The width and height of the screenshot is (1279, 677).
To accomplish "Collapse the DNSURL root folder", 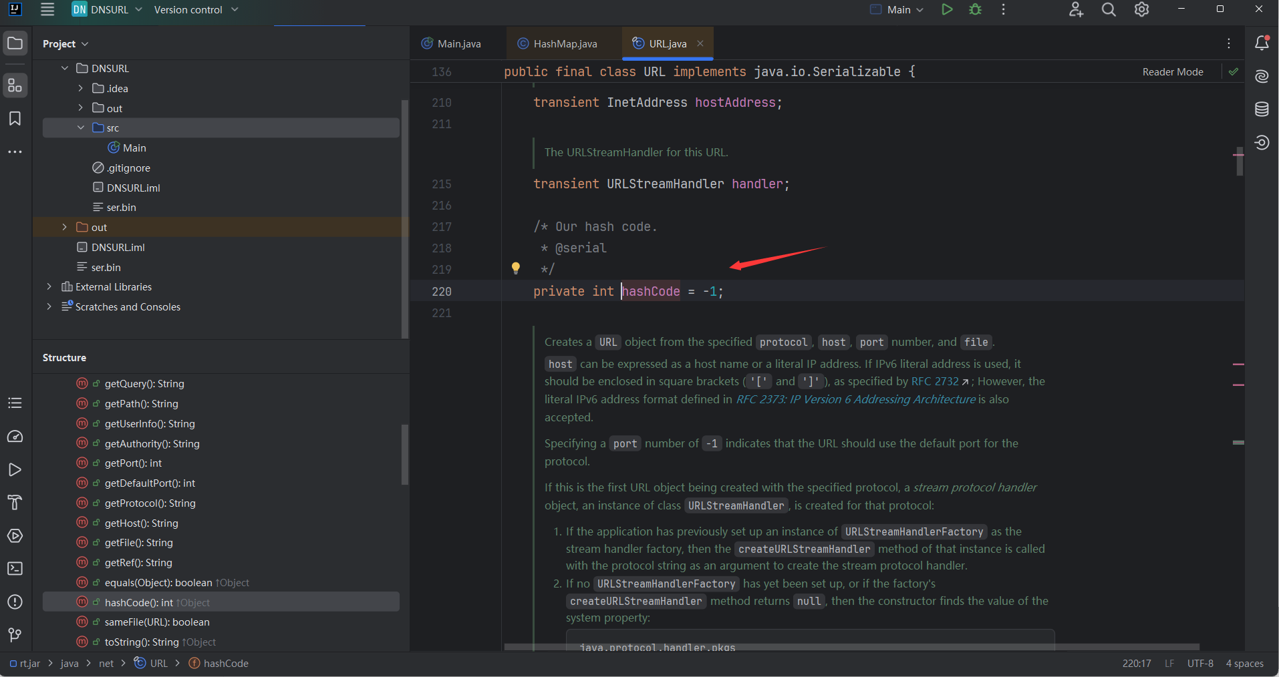I will pos(65,68).
